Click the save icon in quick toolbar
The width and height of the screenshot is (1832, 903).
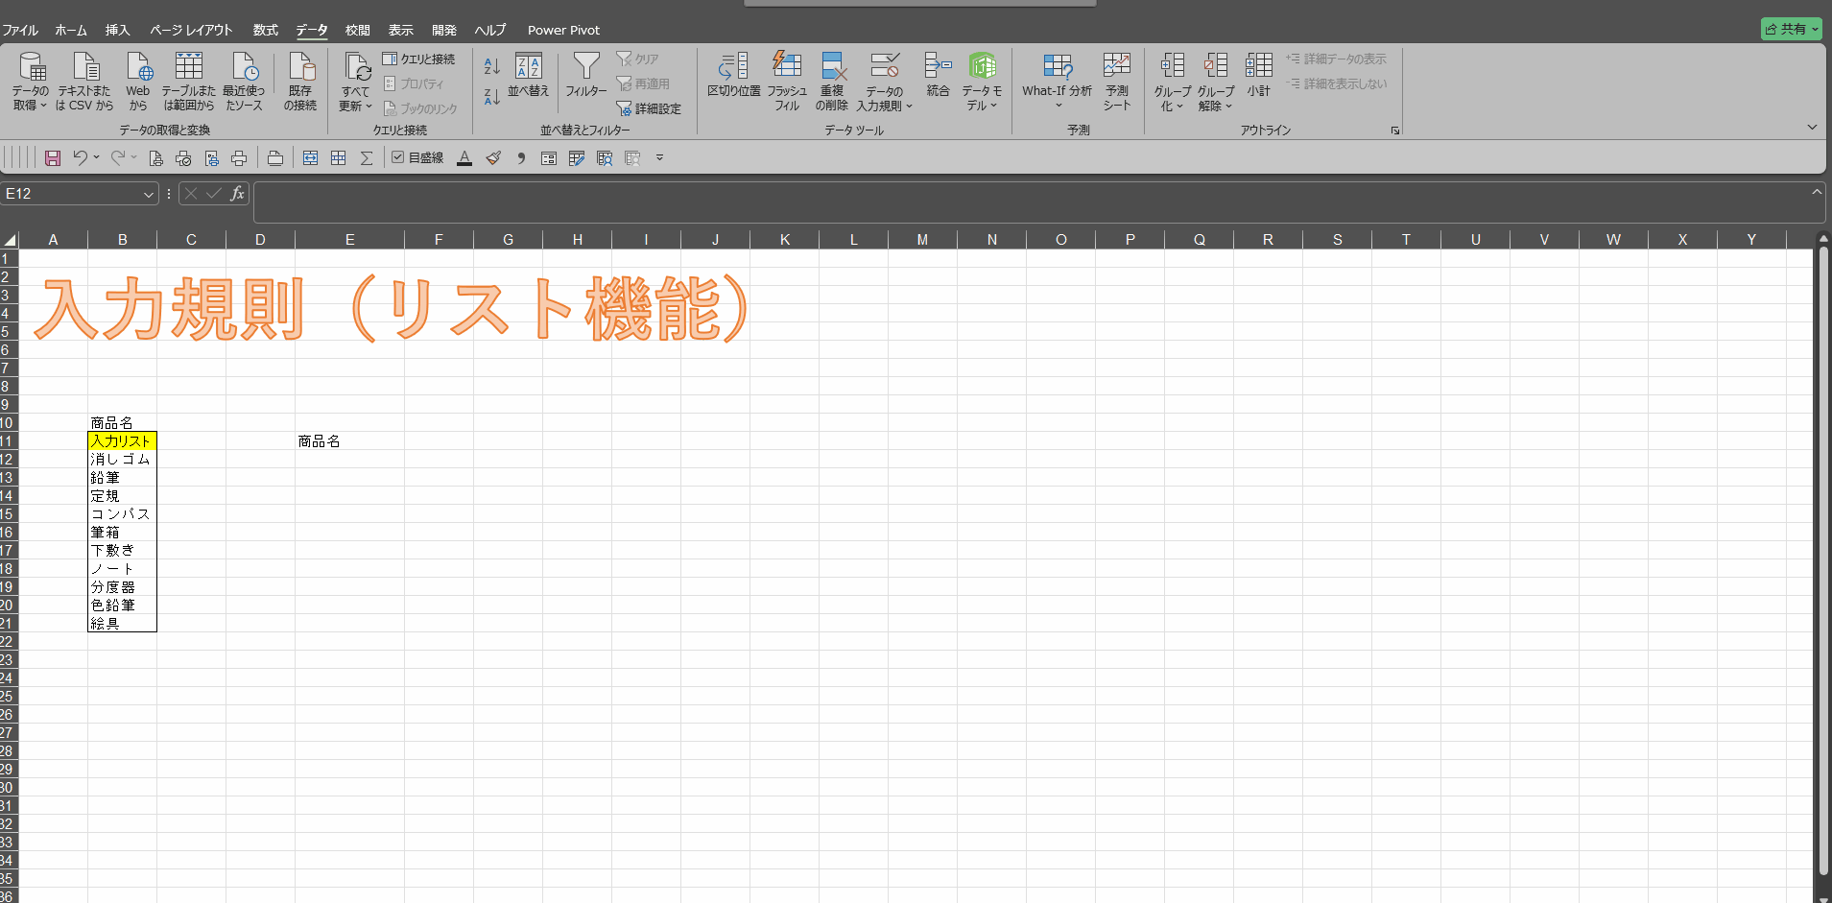click(x=53, y=158)
